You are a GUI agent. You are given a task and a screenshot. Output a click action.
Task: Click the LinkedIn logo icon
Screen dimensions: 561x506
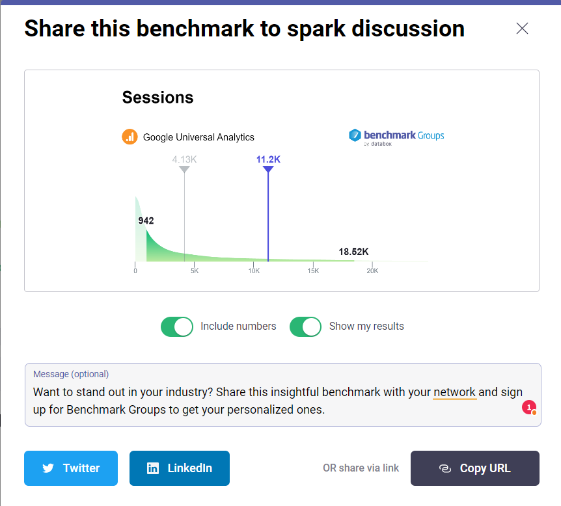click(153, 468)
